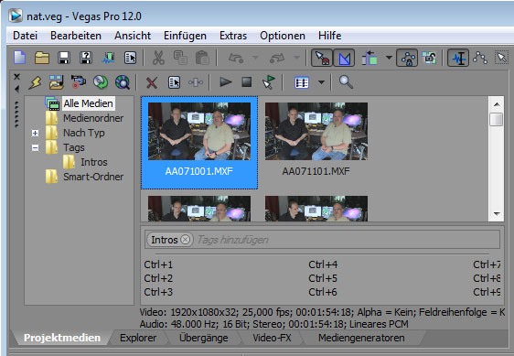The height and width of the screenshot is (356, 514).
Task: Select the Envelope Edit tool
Action: pos(480,58)
